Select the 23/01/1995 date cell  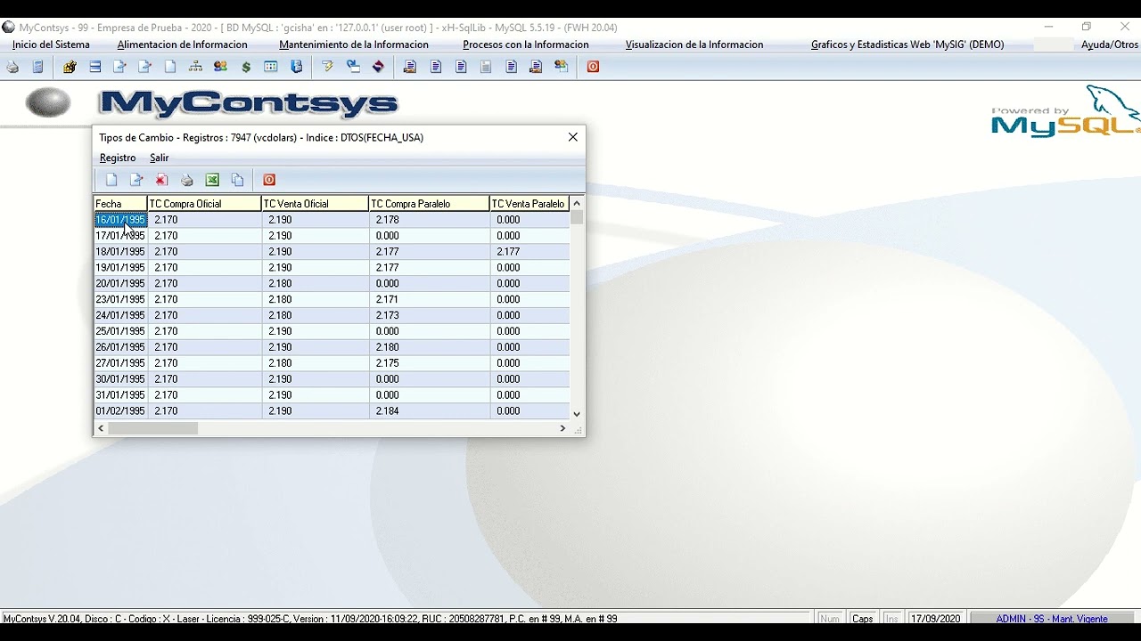click(x=120, y=300)
